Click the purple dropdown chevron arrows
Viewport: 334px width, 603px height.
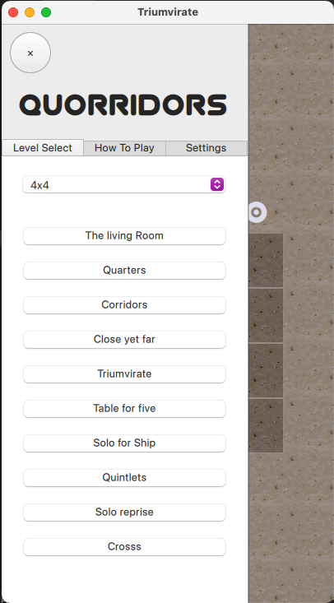[217, 184]
